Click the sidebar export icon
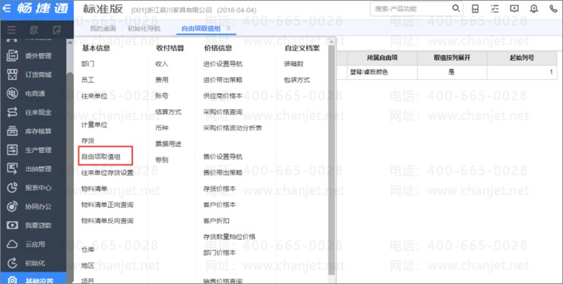Viewport: 563px width, 284px height. [57, 30]
